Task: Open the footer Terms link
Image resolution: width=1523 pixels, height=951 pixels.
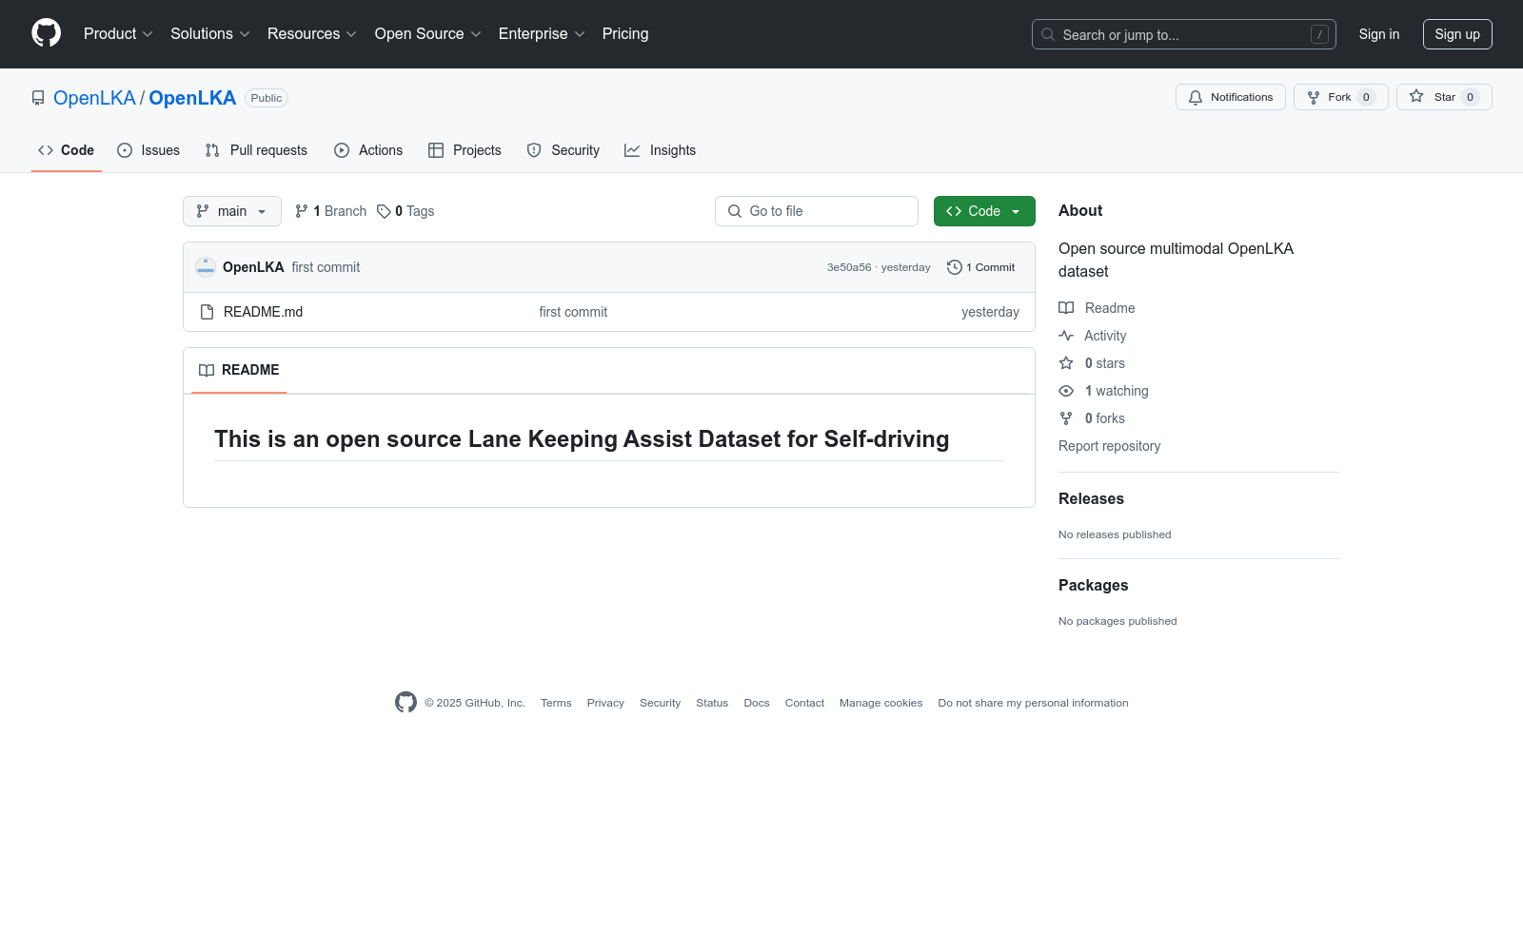Action: tap(556, 703)
